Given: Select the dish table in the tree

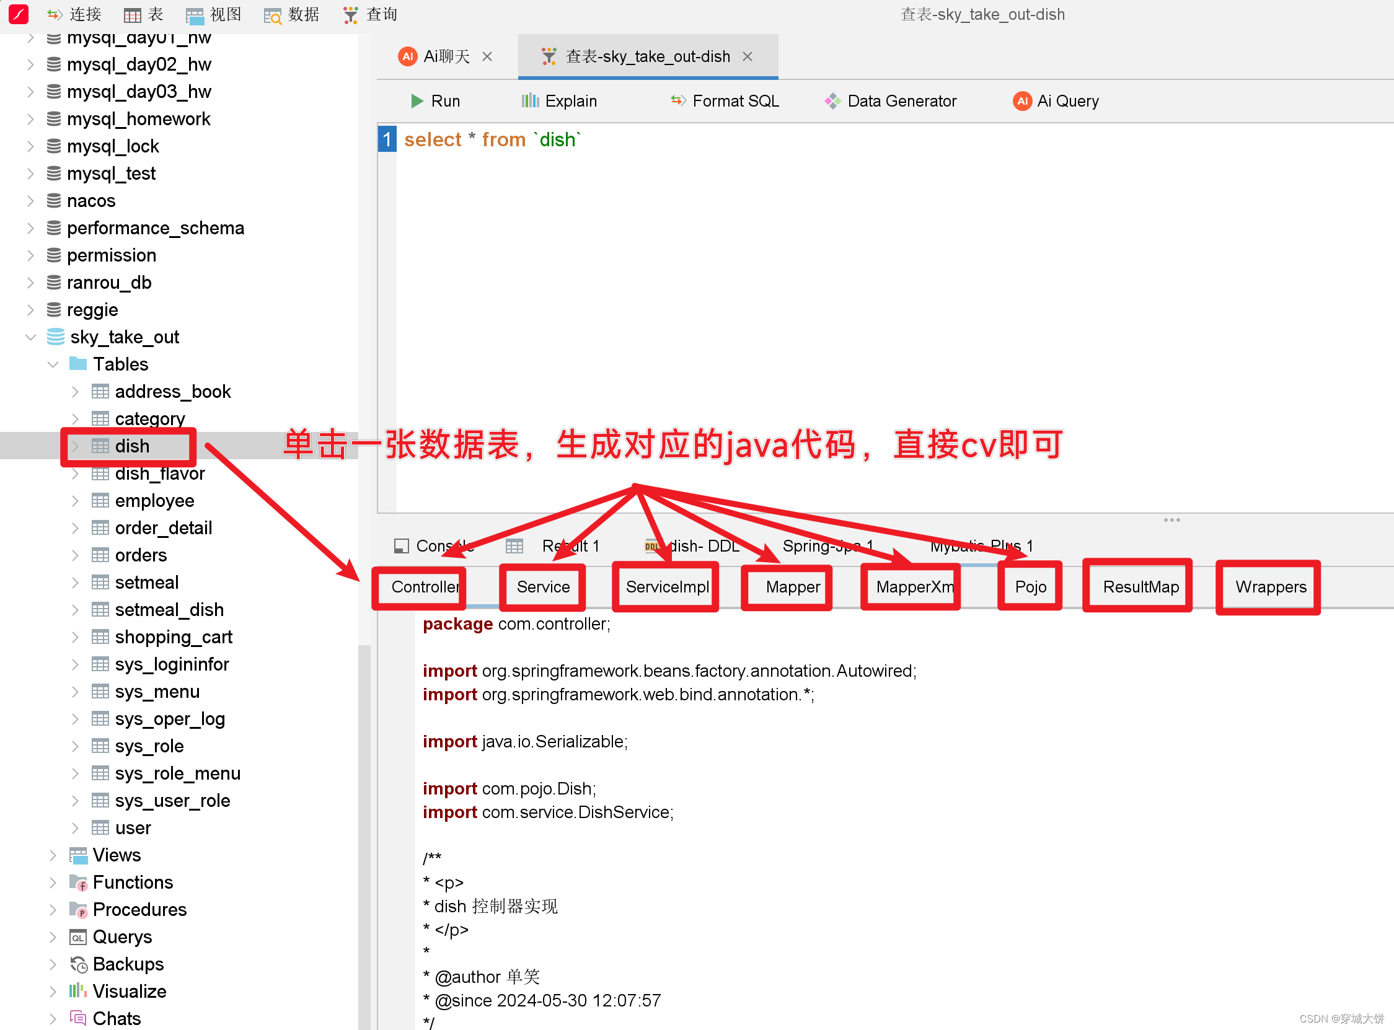Looking at the screenshot, I should point(131,446).
